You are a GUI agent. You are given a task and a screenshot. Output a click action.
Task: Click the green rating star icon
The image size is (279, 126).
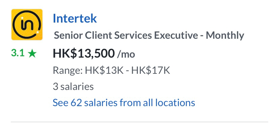tap(32, 54)
